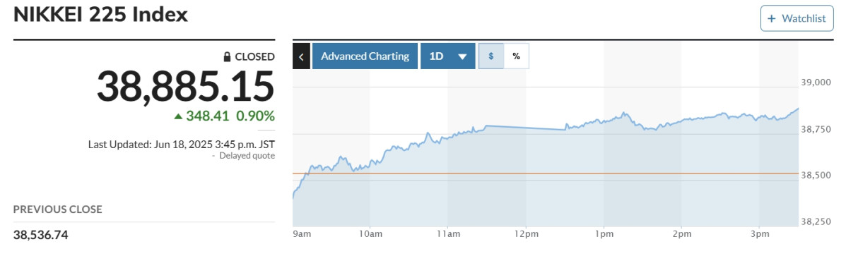
Task: Click the orange previous close line
Action: [x=546, y=173]
